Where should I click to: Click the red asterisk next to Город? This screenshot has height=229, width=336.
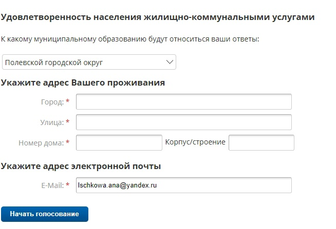tap(67, 101)
